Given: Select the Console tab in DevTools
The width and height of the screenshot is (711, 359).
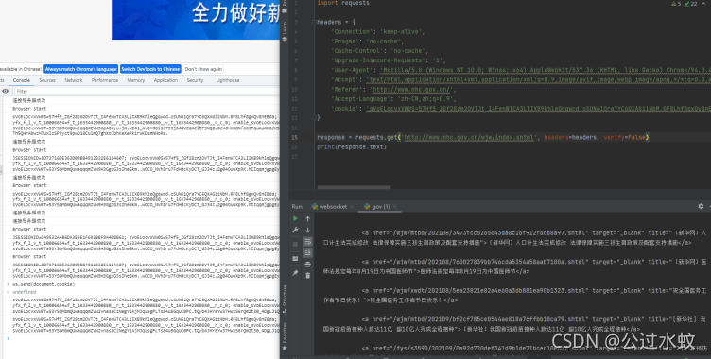Looking at the screenshot, I should (x=22, y=80).
